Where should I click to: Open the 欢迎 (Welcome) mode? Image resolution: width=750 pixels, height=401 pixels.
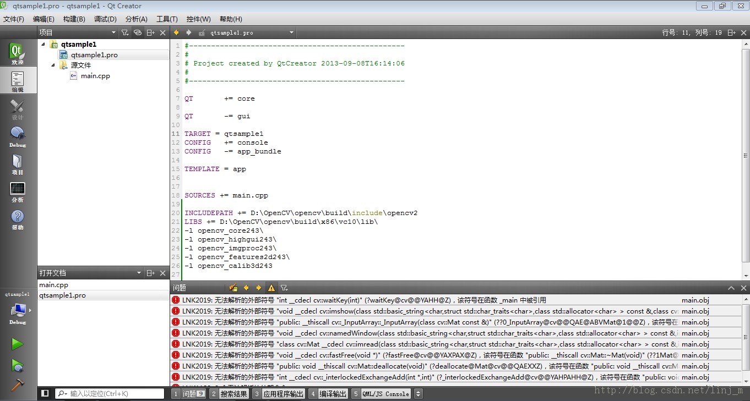[18, 54]
